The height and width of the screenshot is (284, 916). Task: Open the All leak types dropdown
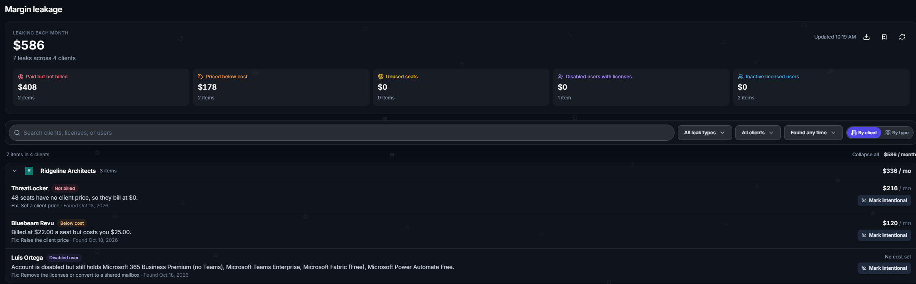pos(705,133)
